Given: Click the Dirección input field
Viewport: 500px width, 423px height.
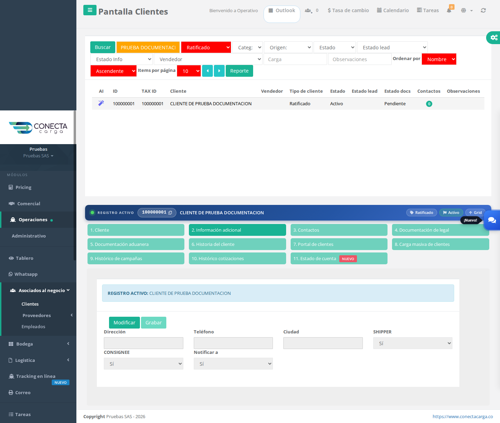Looking at the screenshot, I should tap(143, 343).
